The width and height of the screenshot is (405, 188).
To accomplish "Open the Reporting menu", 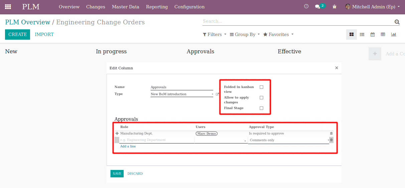I will [157, 7].
